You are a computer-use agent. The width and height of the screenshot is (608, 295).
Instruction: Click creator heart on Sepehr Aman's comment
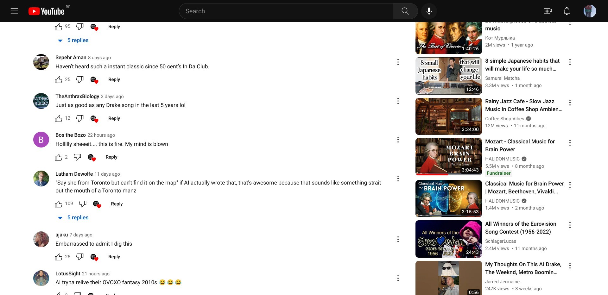pos(94,80)
